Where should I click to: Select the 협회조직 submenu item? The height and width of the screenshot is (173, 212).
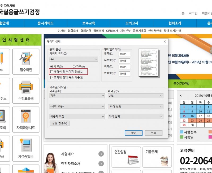coord(98,31)
